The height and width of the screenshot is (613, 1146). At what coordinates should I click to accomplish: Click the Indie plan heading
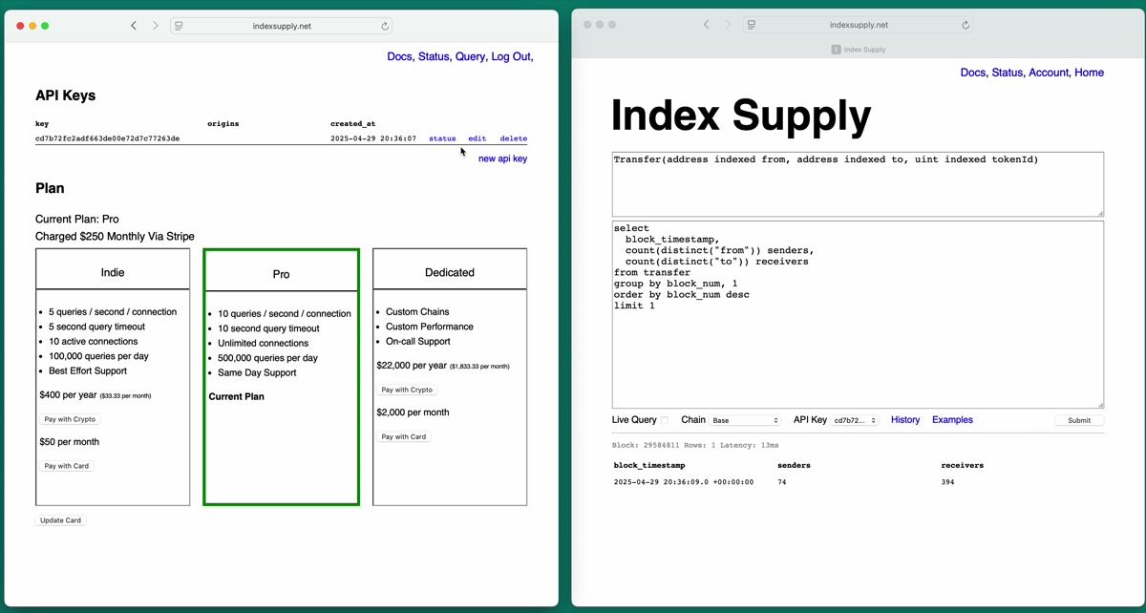113,272
